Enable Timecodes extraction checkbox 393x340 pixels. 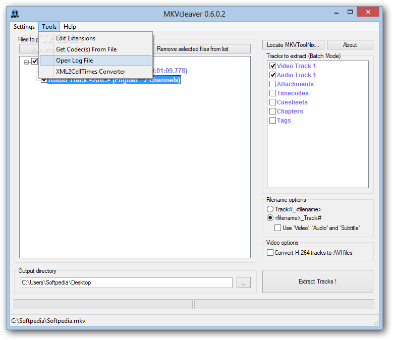tap(272, 93)
